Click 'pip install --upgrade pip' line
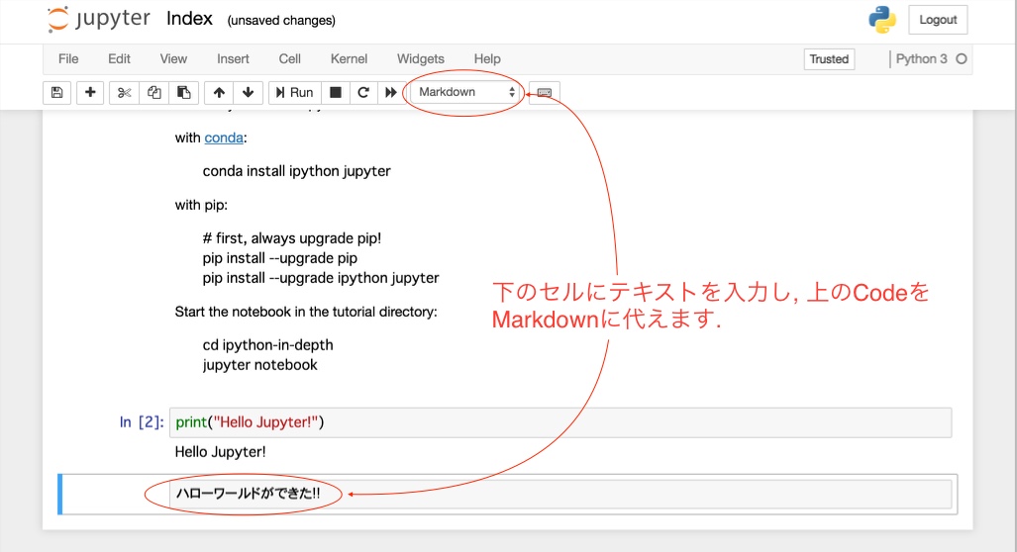The width and height of the screenshot is (1017, 552). (x=279, y=258)
